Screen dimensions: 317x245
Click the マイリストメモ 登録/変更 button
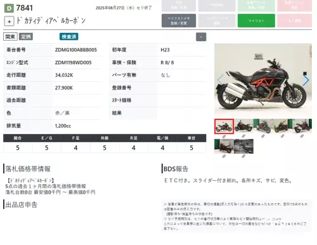[179, 20]
